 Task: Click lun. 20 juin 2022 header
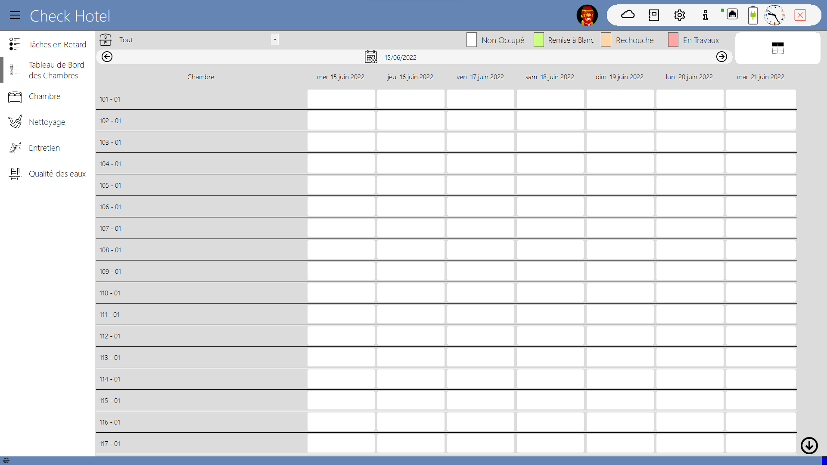click(x=689, y=77)
